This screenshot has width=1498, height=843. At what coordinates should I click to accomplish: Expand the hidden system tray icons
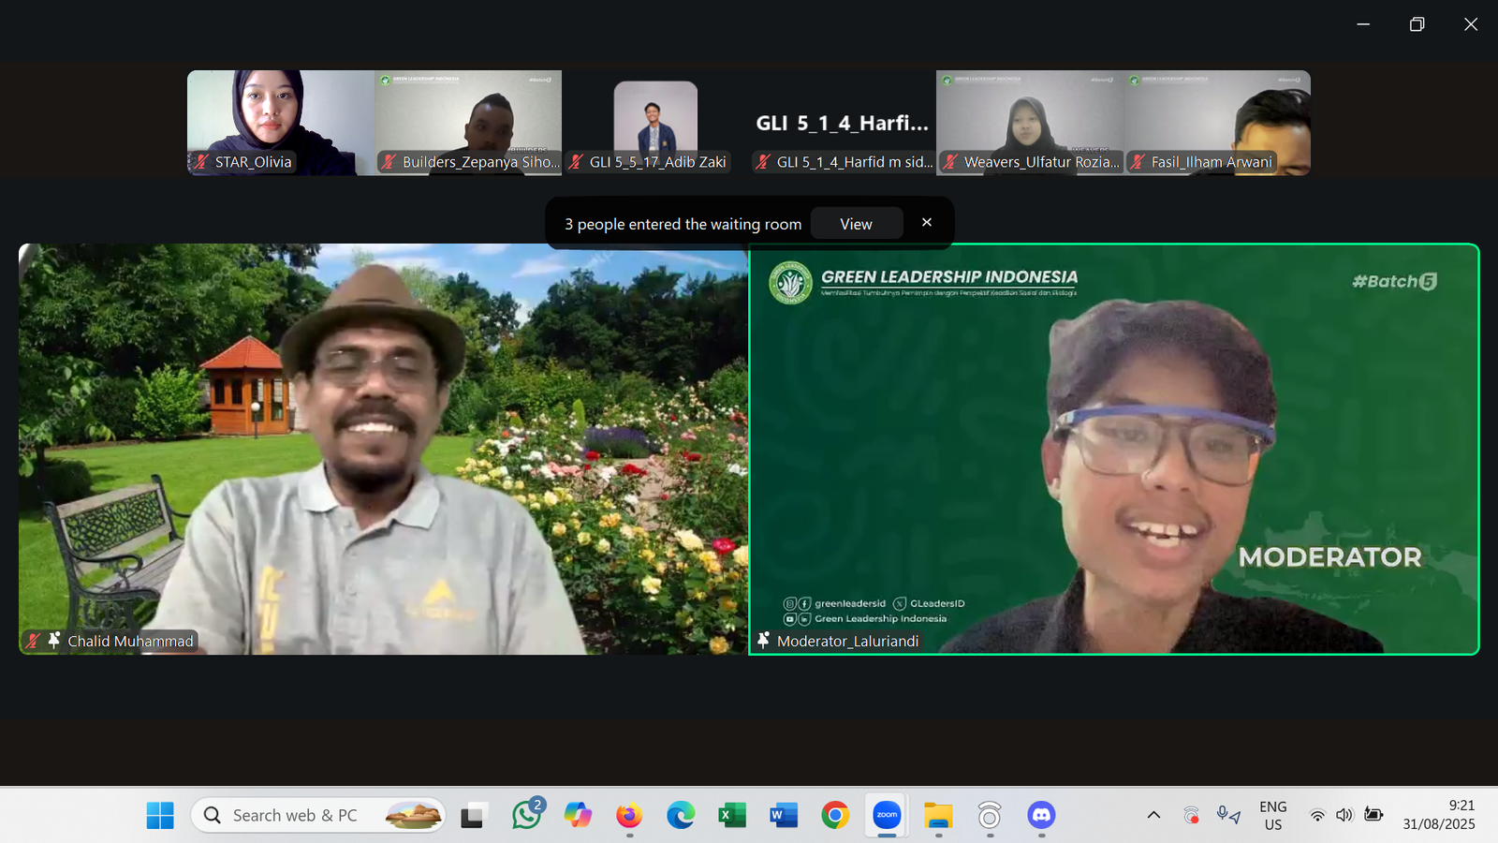pos(1153,816)
